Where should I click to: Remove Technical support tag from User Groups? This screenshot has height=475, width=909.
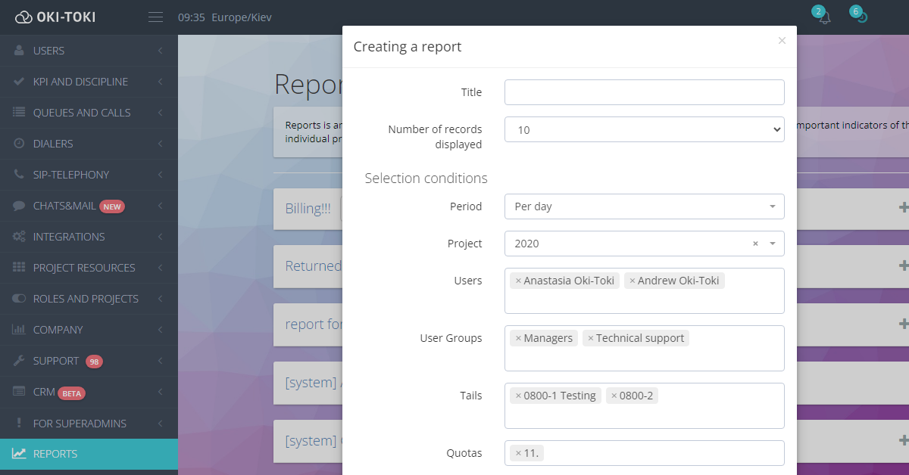pos(591,338)
